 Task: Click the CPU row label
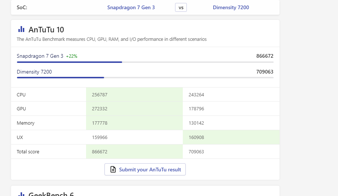(x=21, y=95)
